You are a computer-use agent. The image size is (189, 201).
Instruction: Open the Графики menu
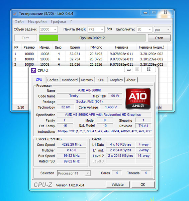tap(58, 21)
